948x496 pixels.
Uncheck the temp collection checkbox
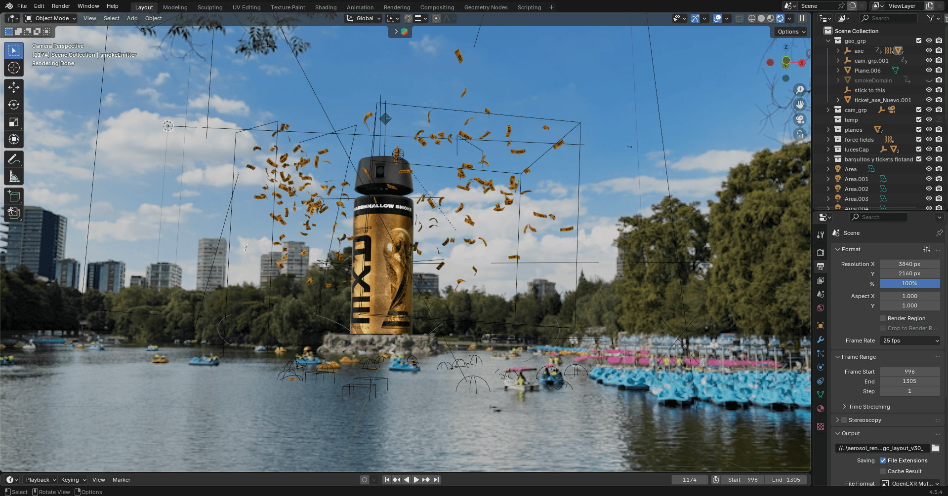pos(919,119)
